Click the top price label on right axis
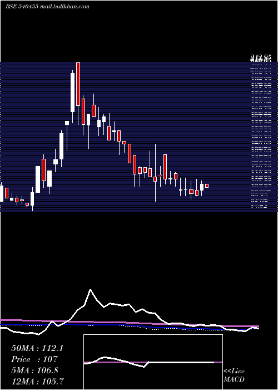 [260, 58]
